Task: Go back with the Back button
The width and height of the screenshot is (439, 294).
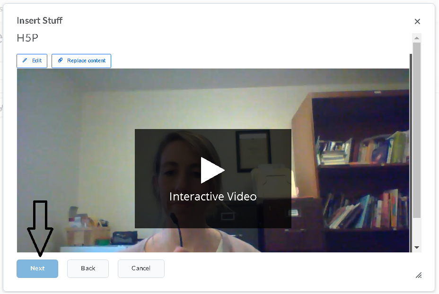Action: pyautogui.click(x=88, y=268)
